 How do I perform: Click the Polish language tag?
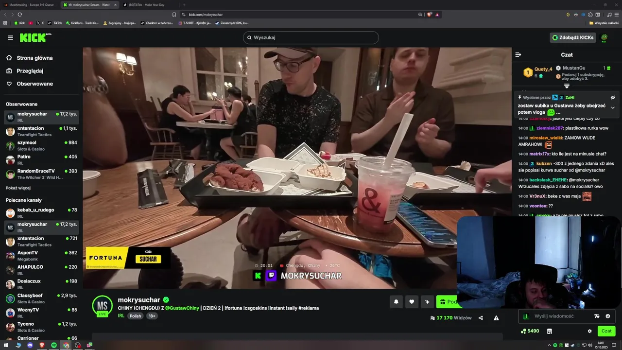click(x=135, y=316)
